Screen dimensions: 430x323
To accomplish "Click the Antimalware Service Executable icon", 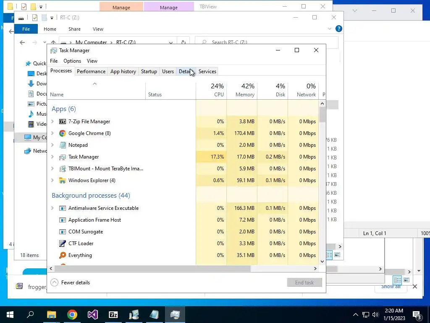I will 63,208.
